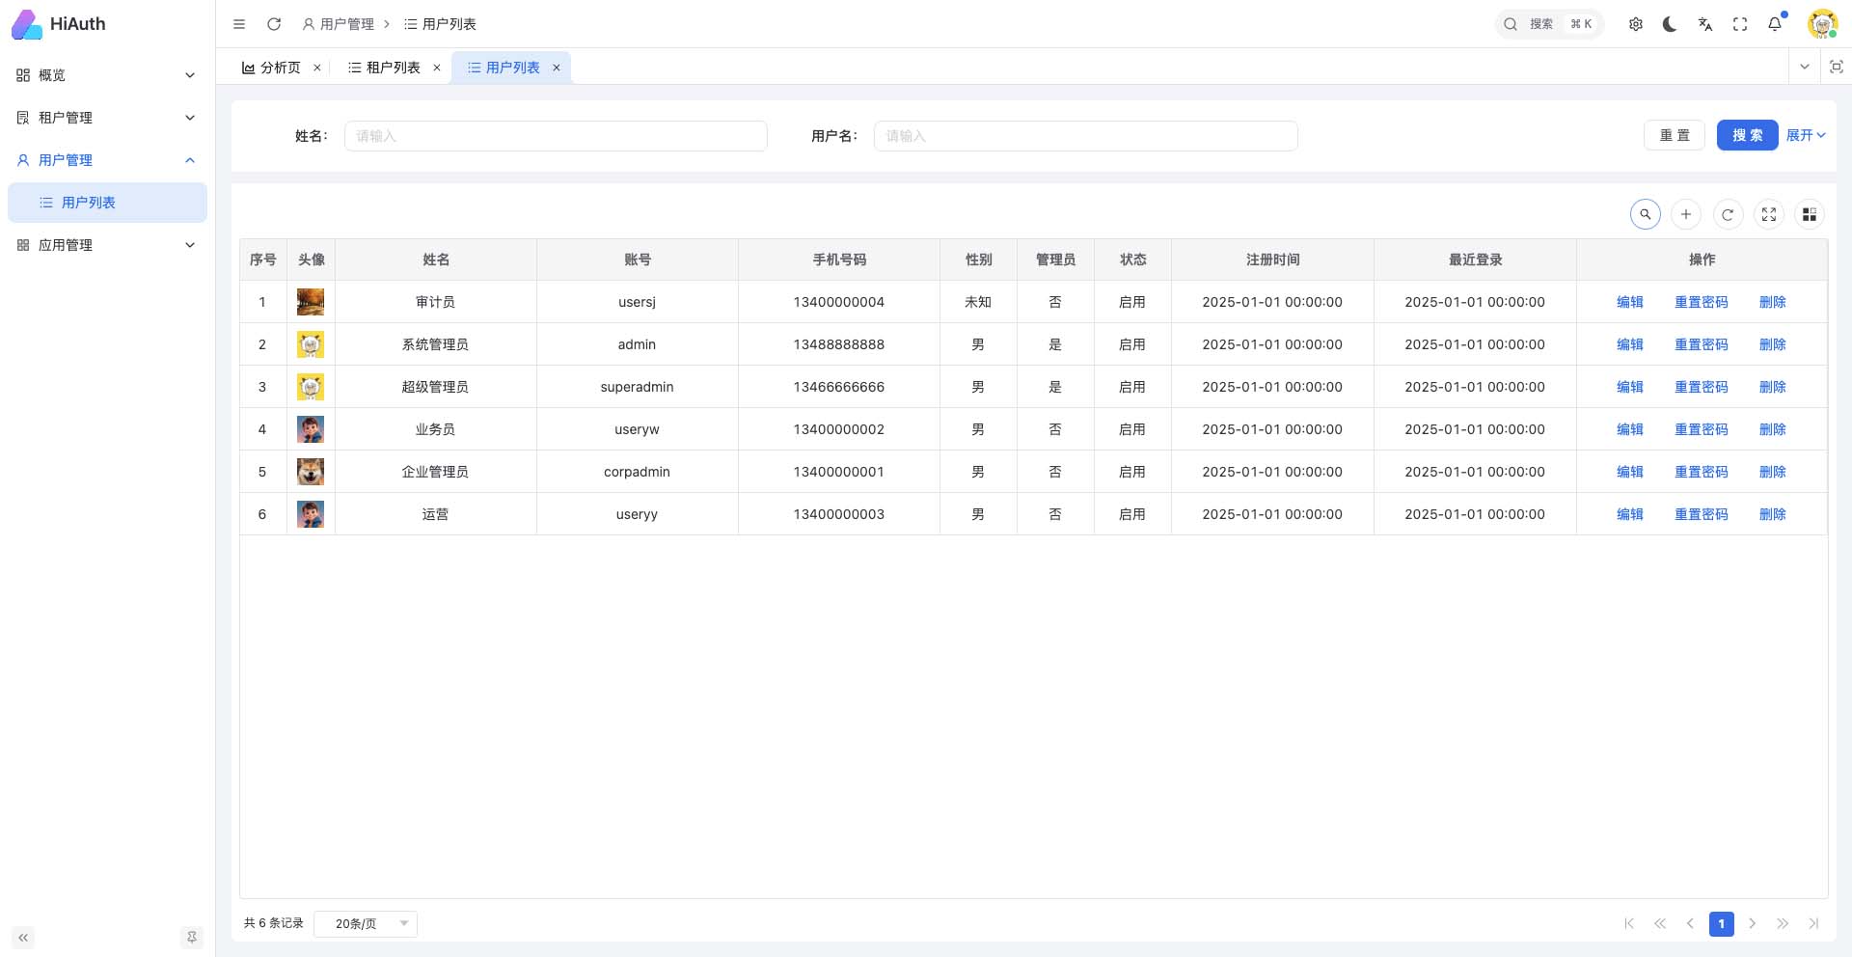Image resolution: width=1852 pixels, height=957 pixels.
Task: Add a new user with the plus icon
Action: 1686,214
